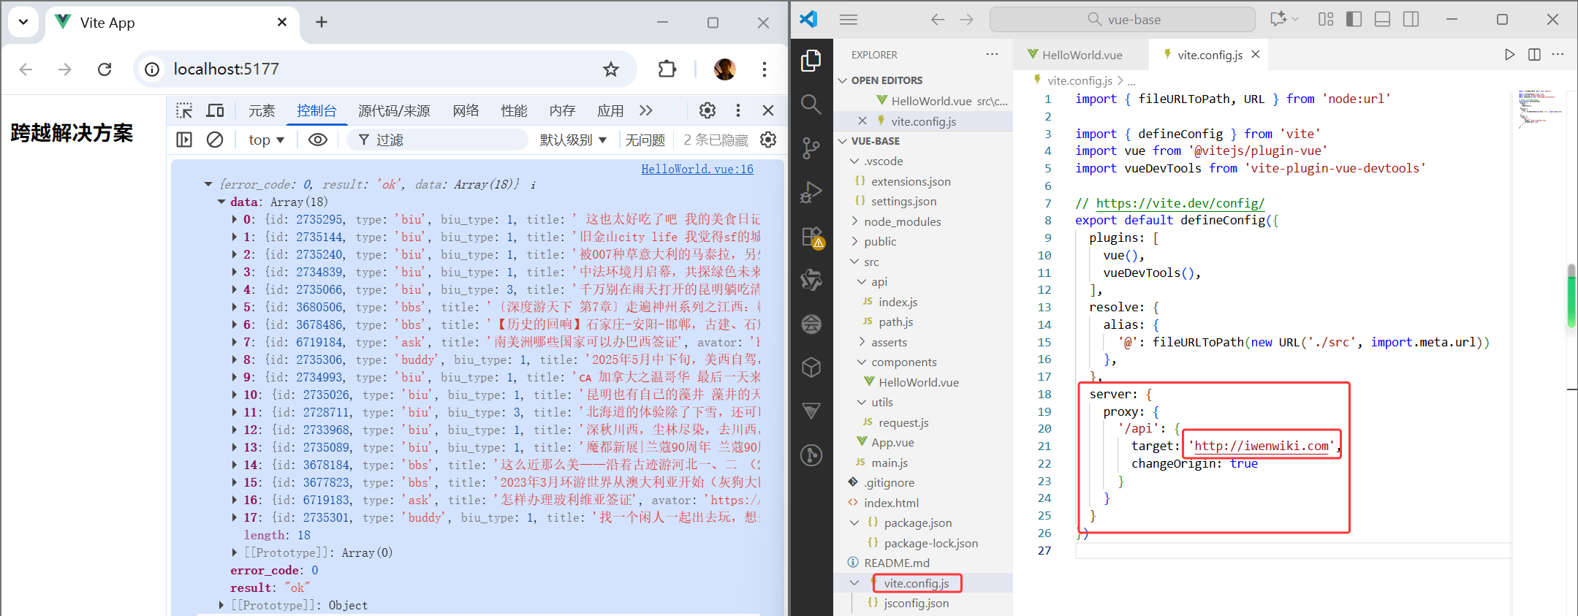Open new Chrome tab
Viewport: 1578px width, 616px height.
[x=321, y=22]
